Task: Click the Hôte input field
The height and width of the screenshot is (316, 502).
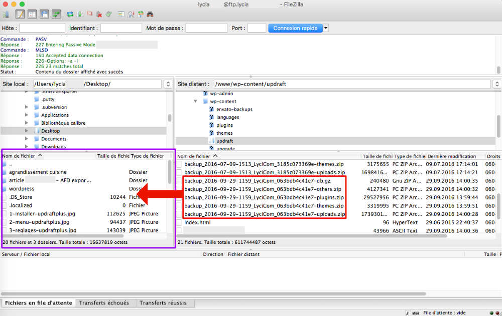Action: tap(42, 28)
